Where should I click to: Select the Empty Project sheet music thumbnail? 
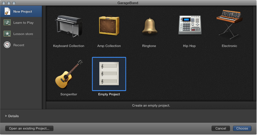point(109,74)
